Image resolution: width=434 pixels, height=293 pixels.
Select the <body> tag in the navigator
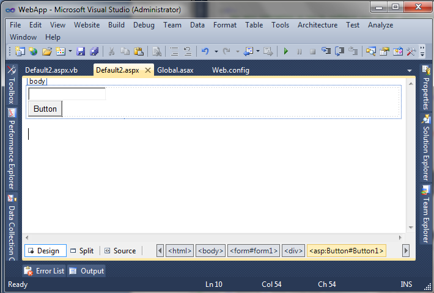click(x=211, y=251)
